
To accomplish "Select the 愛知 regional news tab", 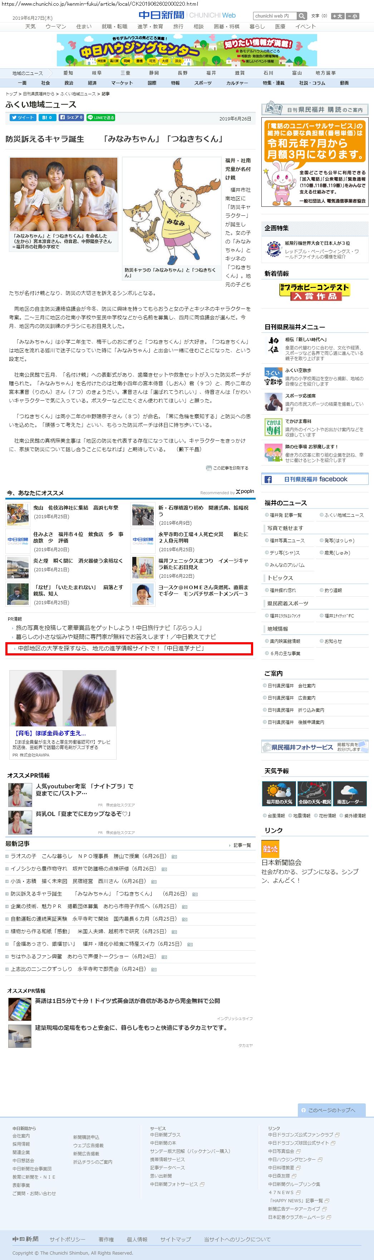I will click(x=68, y=73).
